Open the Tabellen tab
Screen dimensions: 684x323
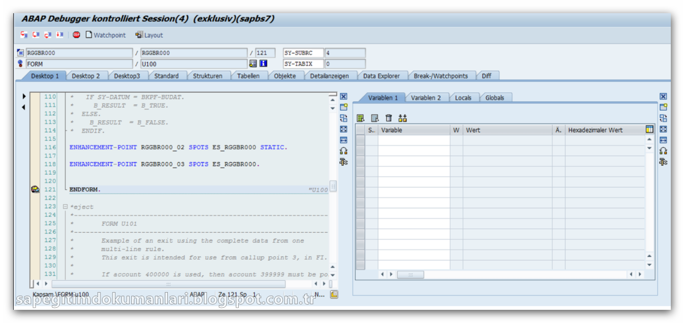[248, 76]
